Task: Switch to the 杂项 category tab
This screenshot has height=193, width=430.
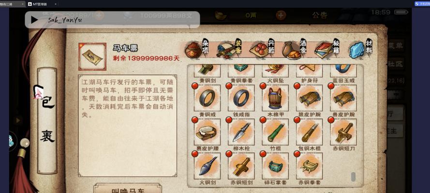Action: [196, 49]
